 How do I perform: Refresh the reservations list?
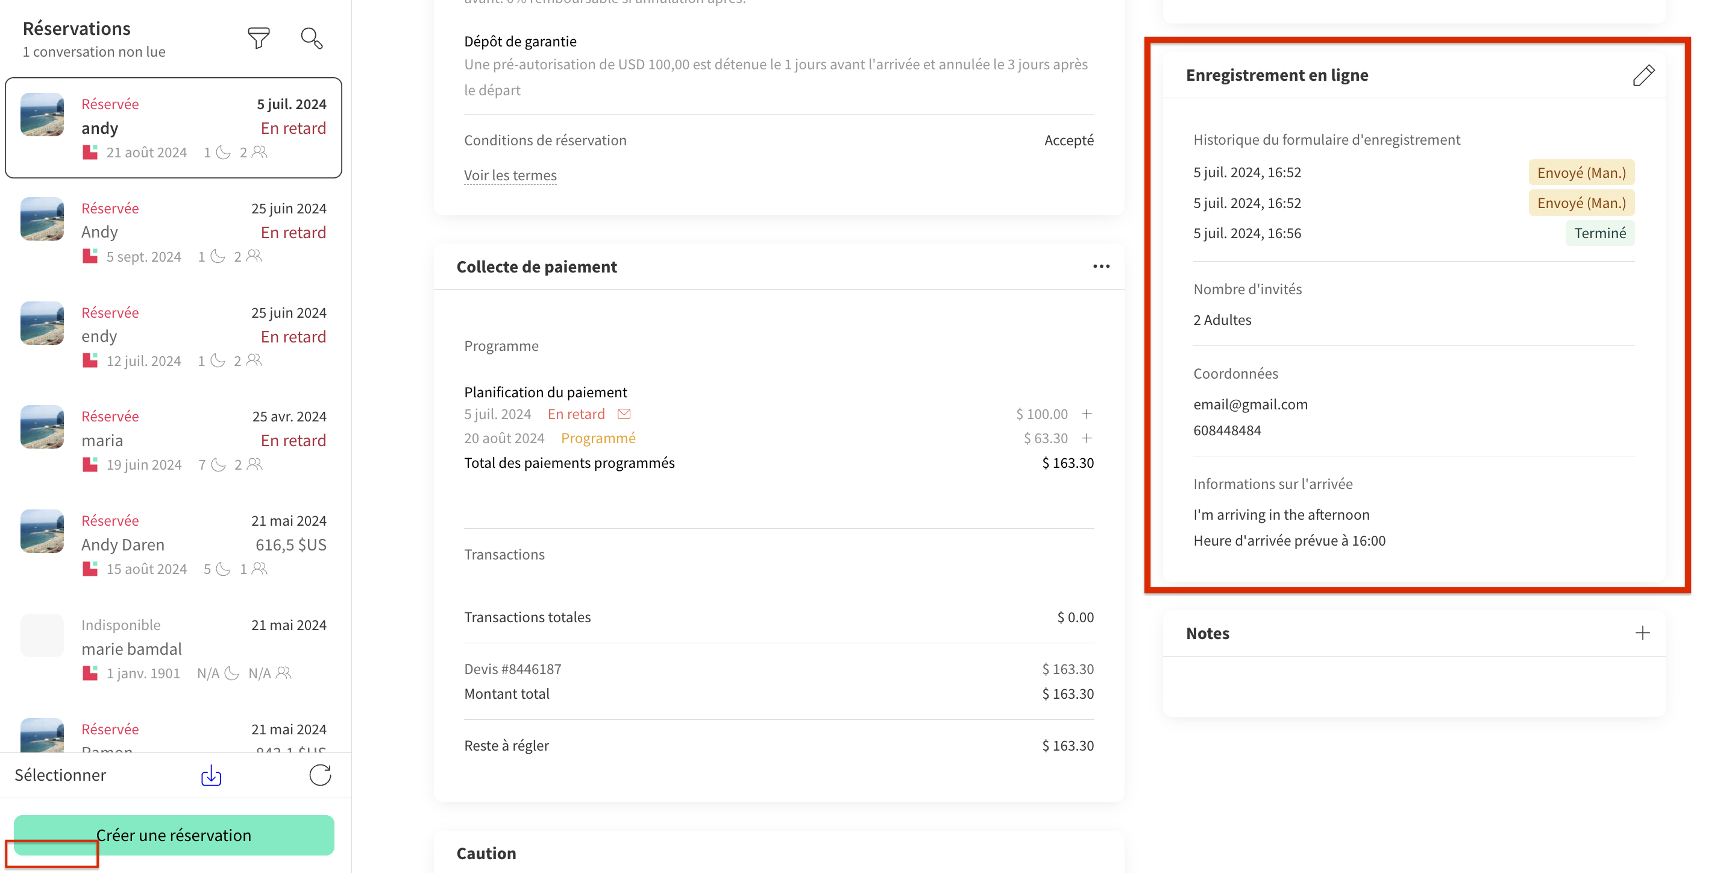click(320, 775)
